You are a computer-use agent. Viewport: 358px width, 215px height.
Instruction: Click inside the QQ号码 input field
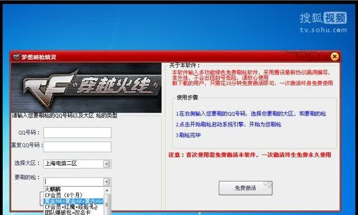click(77, 133)
